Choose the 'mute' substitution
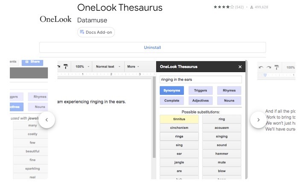 click(222, 162)
